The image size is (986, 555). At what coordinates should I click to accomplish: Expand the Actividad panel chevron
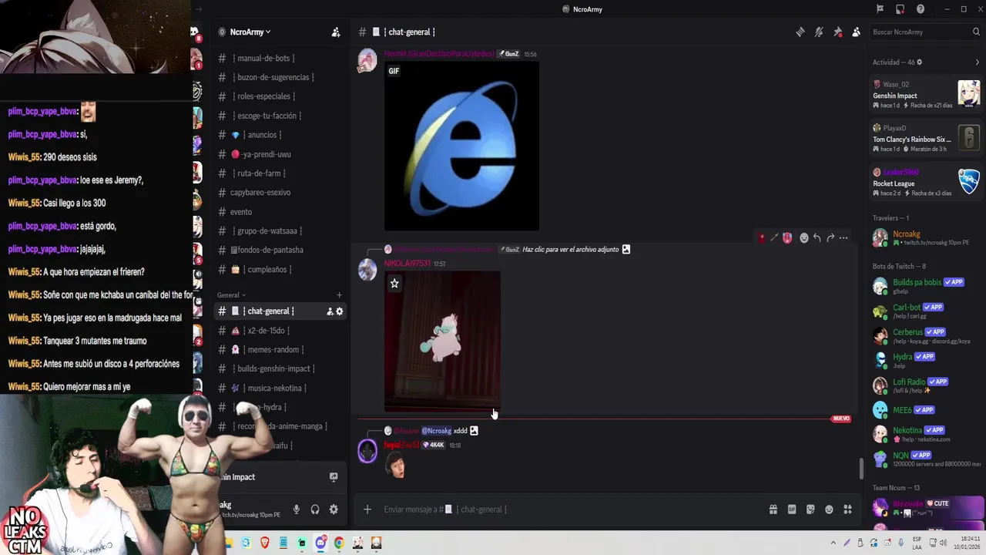pos(977,62)
